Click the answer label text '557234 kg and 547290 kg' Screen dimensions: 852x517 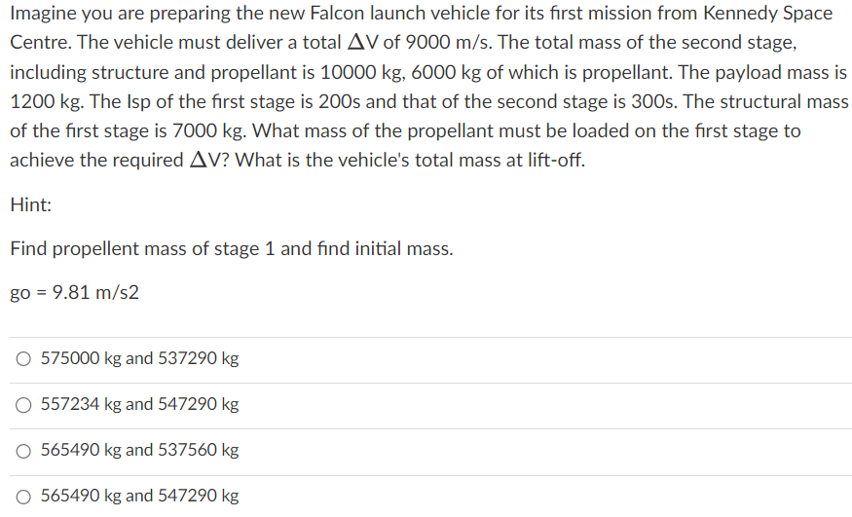(x=139, y=404)
